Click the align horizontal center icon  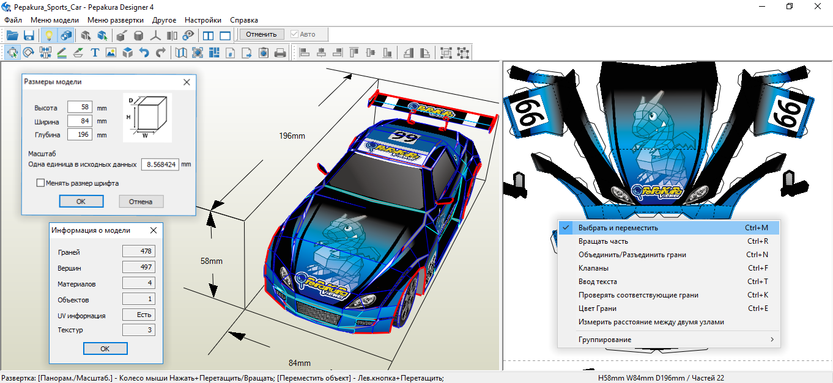pos(321,53)
